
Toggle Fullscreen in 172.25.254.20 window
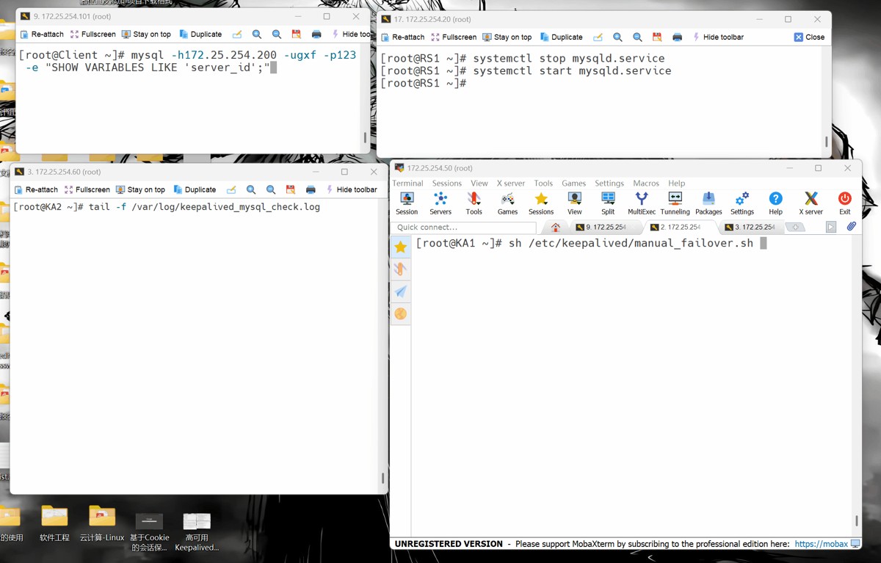454,37
